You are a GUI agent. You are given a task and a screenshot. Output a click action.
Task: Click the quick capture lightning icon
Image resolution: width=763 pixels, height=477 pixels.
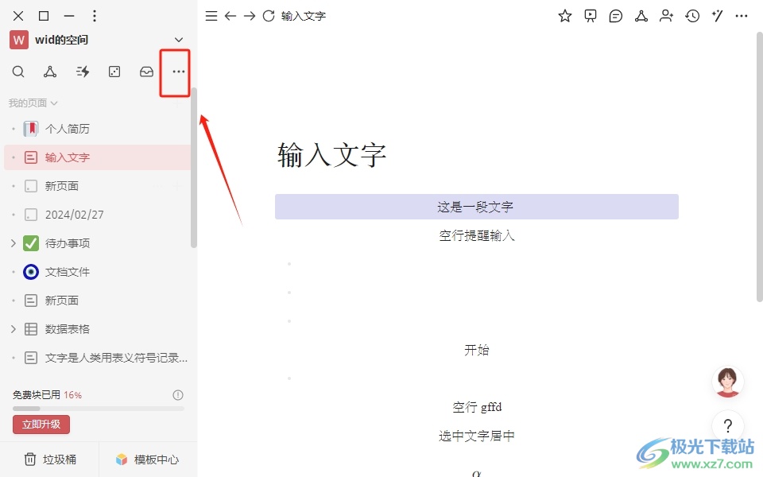tap(82, 72)
